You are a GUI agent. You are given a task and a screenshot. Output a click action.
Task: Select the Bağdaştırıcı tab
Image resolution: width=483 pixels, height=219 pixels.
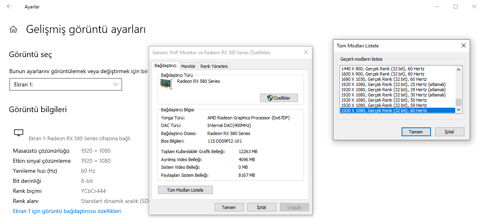[165, 66]
